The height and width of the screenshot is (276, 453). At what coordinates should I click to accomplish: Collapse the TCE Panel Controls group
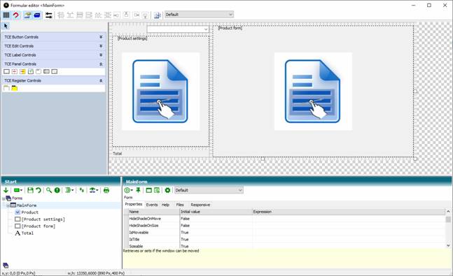tap(101, 64)
